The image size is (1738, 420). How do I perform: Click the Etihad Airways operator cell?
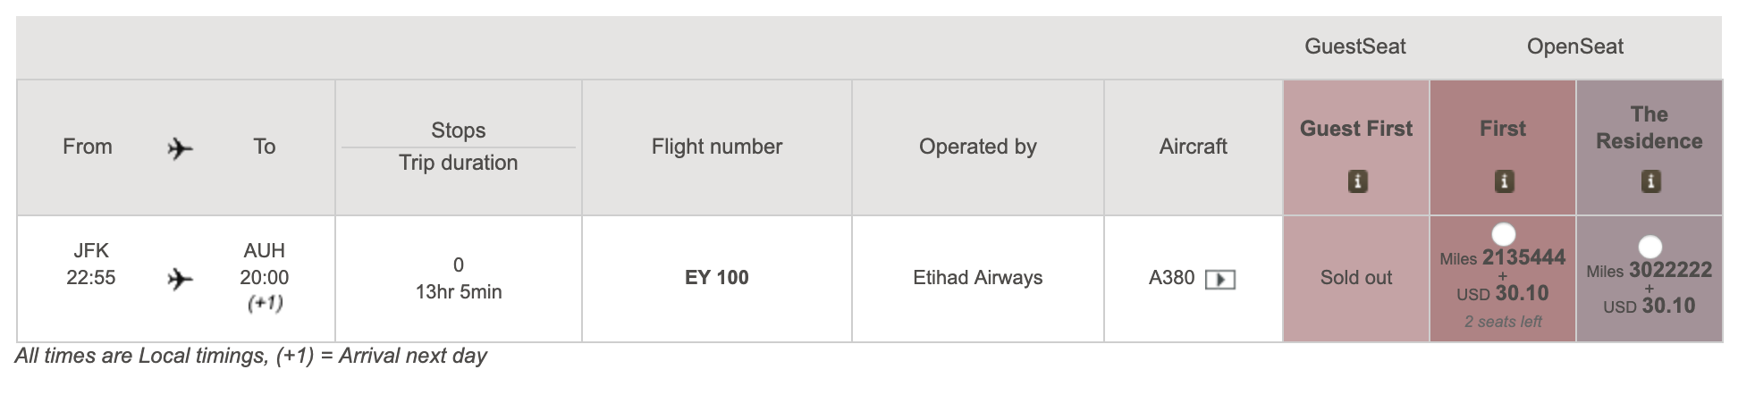tap(978, 279)
